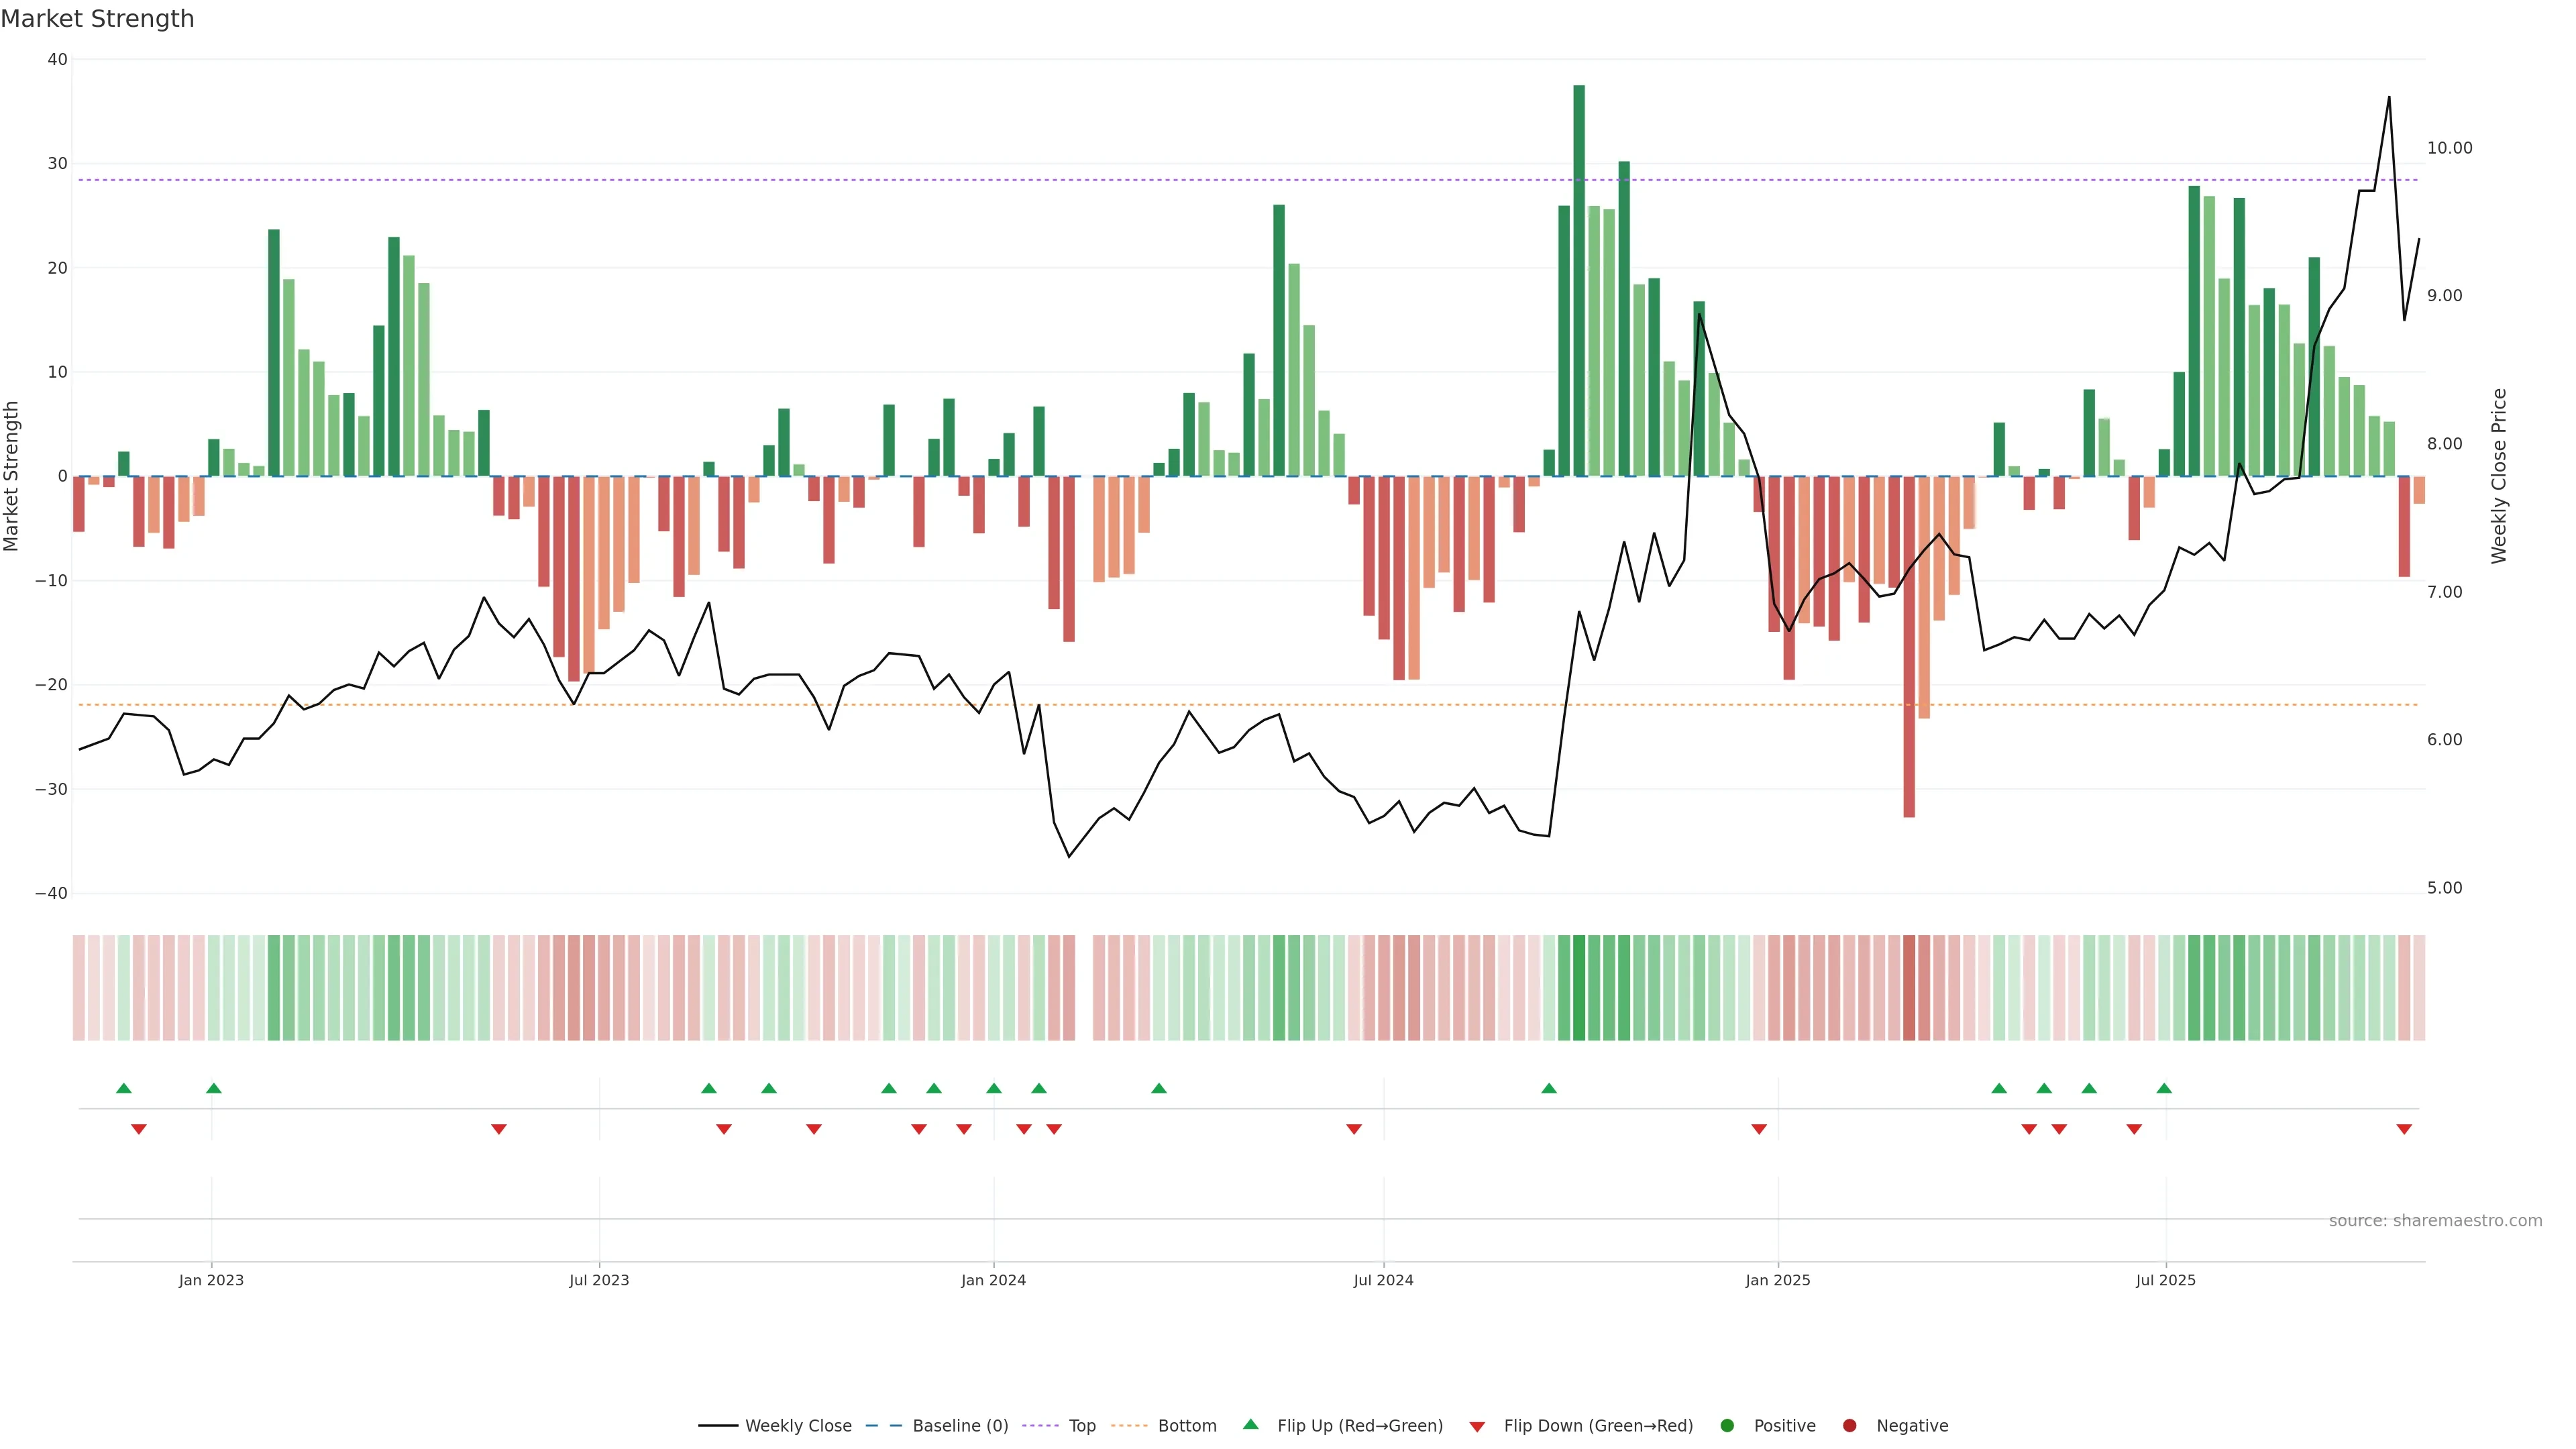Click the red Flip Down triangle in legend
Screen dimensions: 2576x1449
pos(1477,1426)
